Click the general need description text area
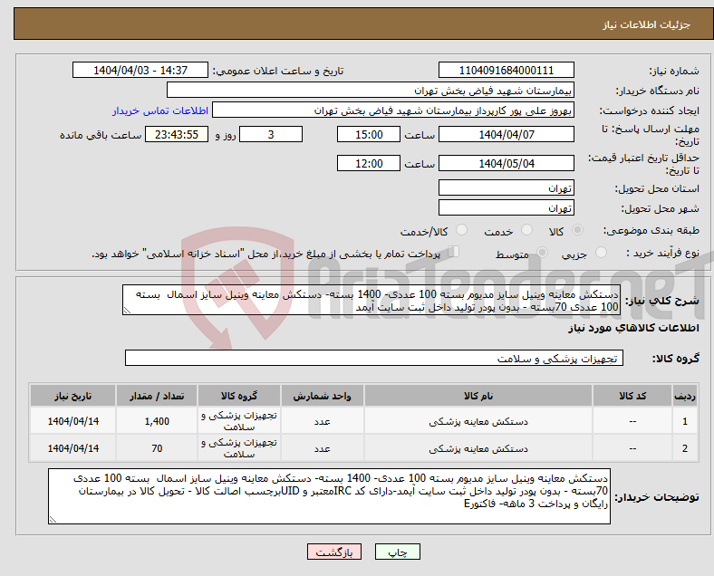This screenshot has height=576, width=714. [371, 301]
